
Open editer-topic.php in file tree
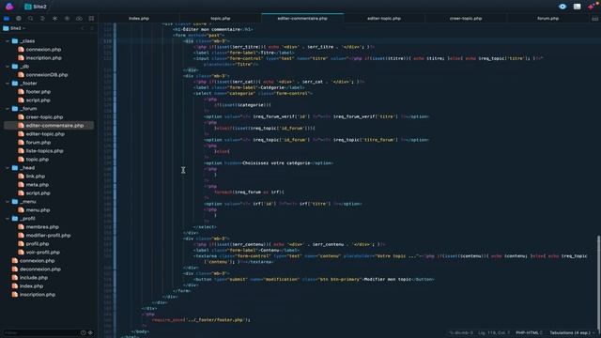coord(41,133)
